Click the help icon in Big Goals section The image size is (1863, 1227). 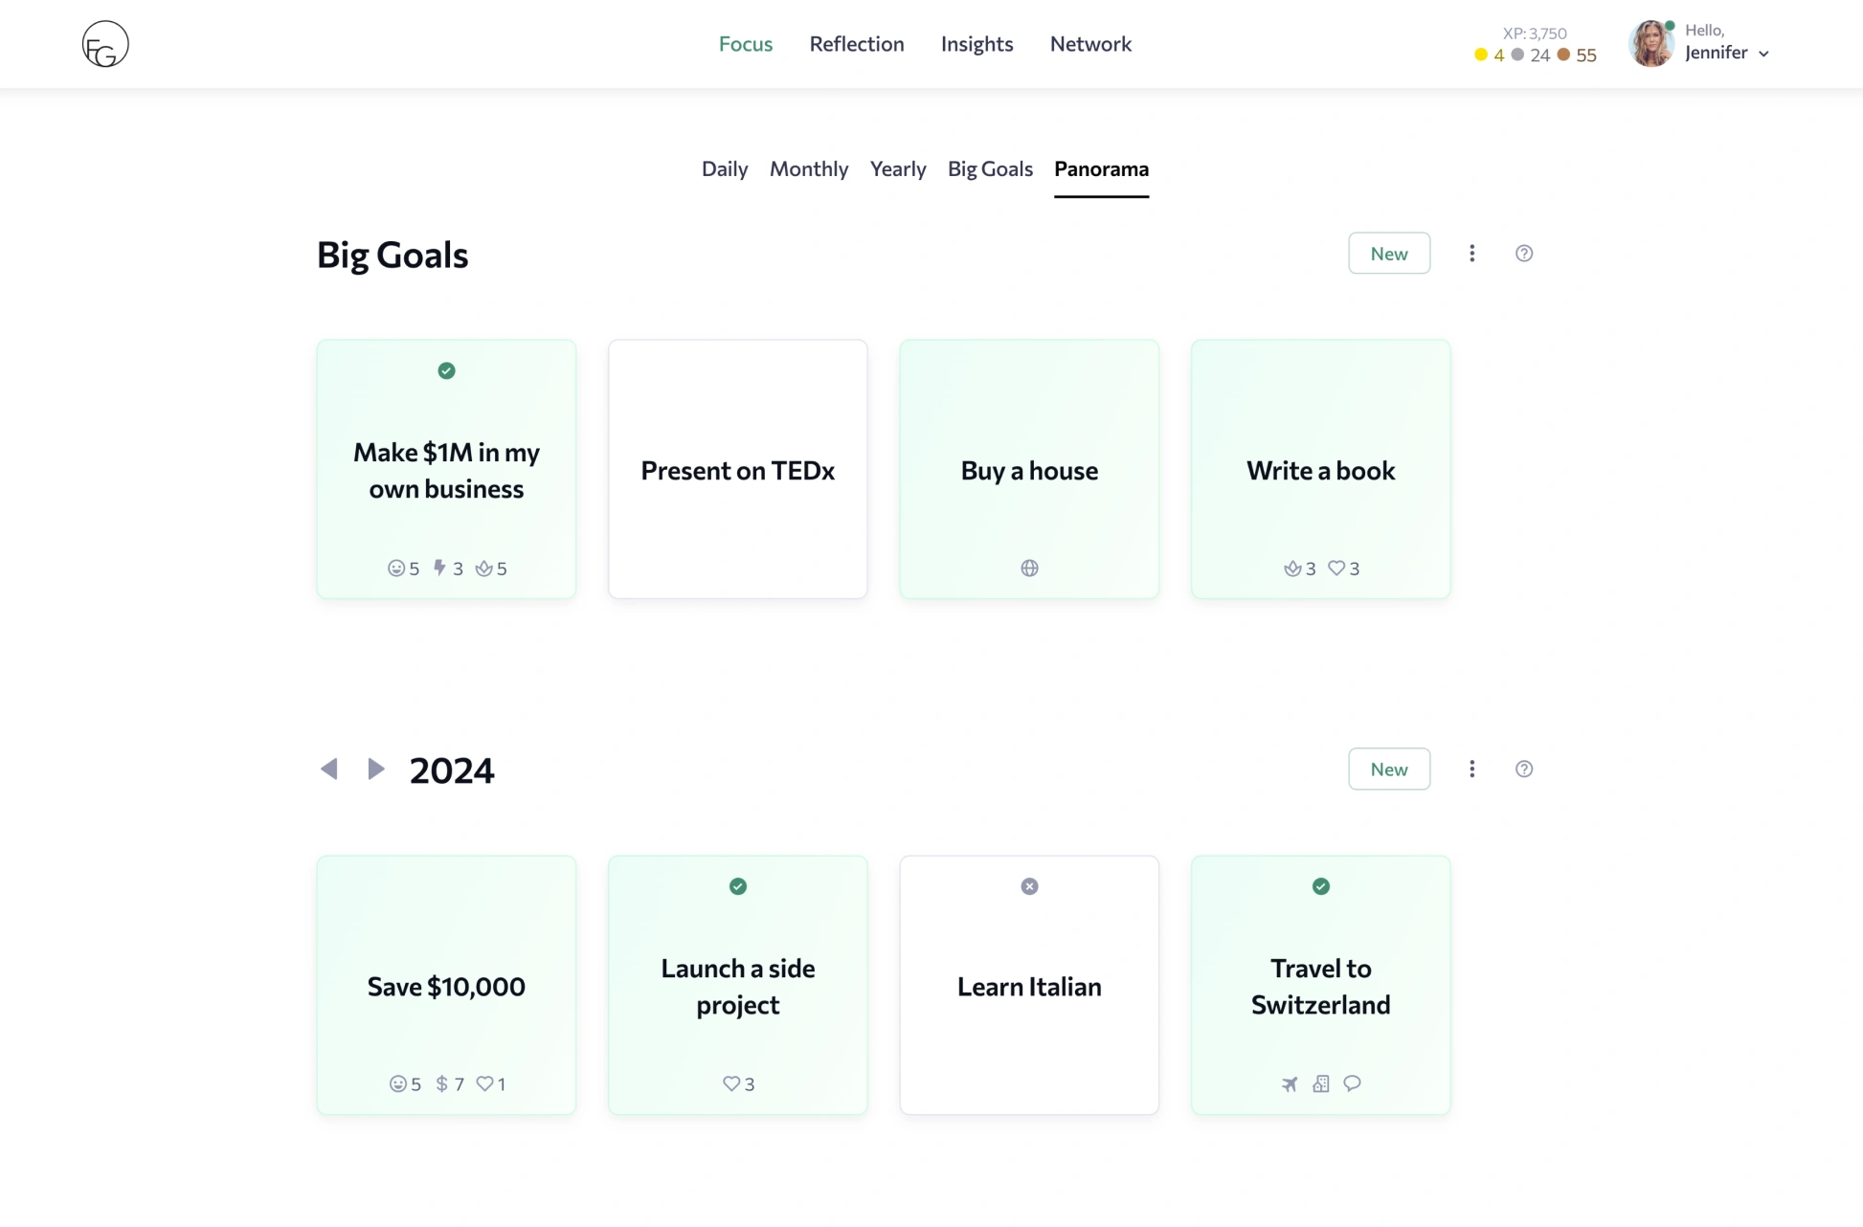(1525, 254)
